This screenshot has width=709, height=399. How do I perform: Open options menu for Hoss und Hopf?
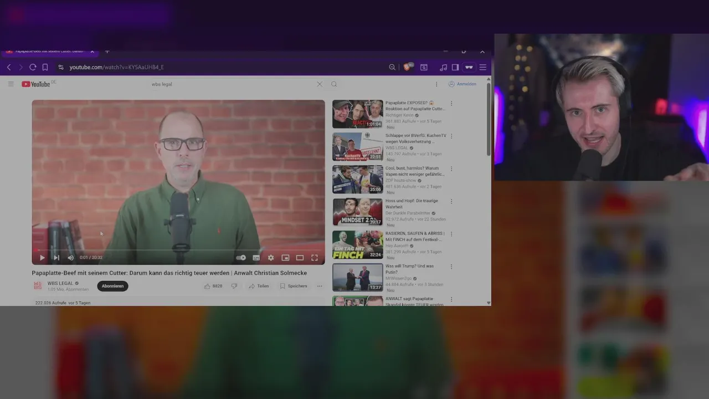click(x=451, y=202)
